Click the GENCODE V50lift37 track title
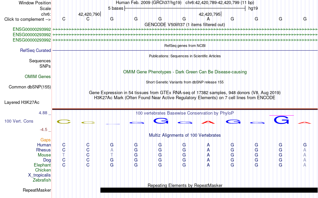 tap(185, 24)
